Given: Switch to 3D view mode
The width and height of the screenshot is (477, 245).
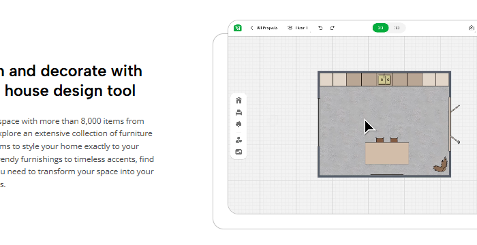Looking at the screenshot, I should [397, 28].
